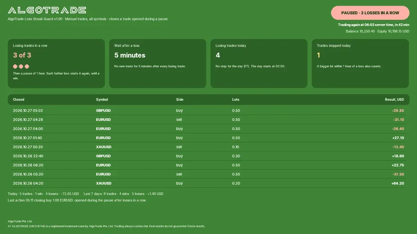Viewport: 417px width, 234px height.
Task: Click the 'Then a pause of 1 hour' note
Action: click(56, 76)
